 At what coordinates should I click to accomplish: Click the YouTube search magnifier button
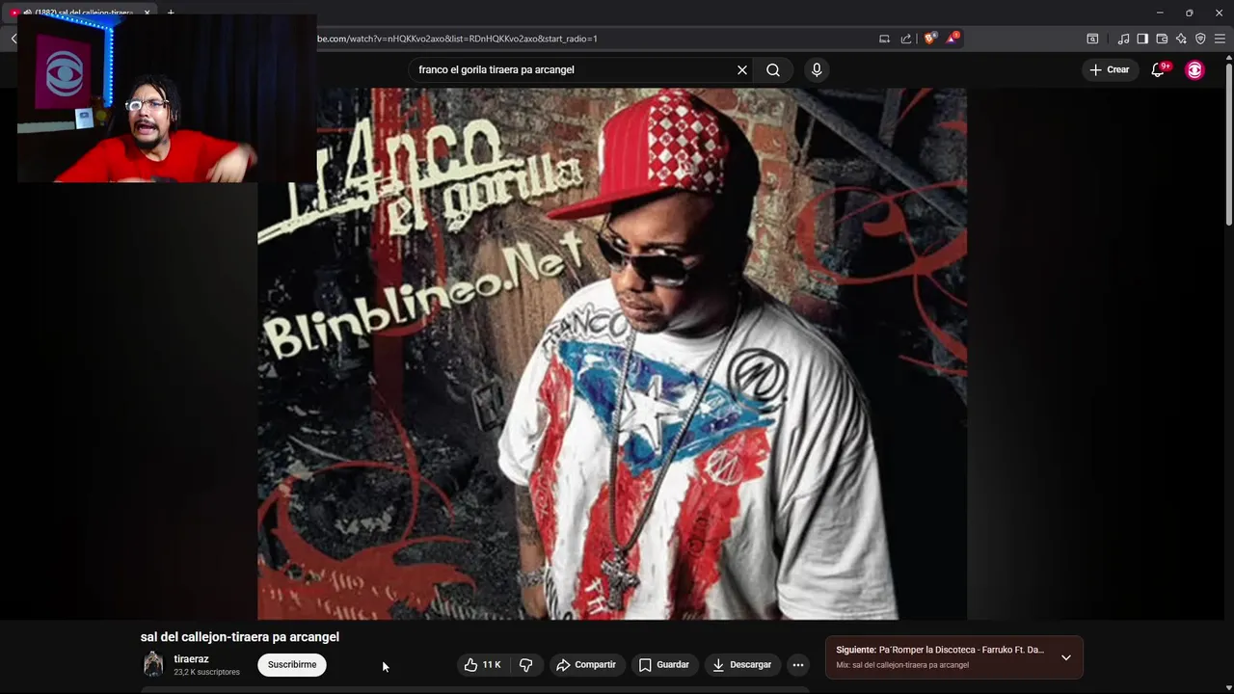click(773, 69)
